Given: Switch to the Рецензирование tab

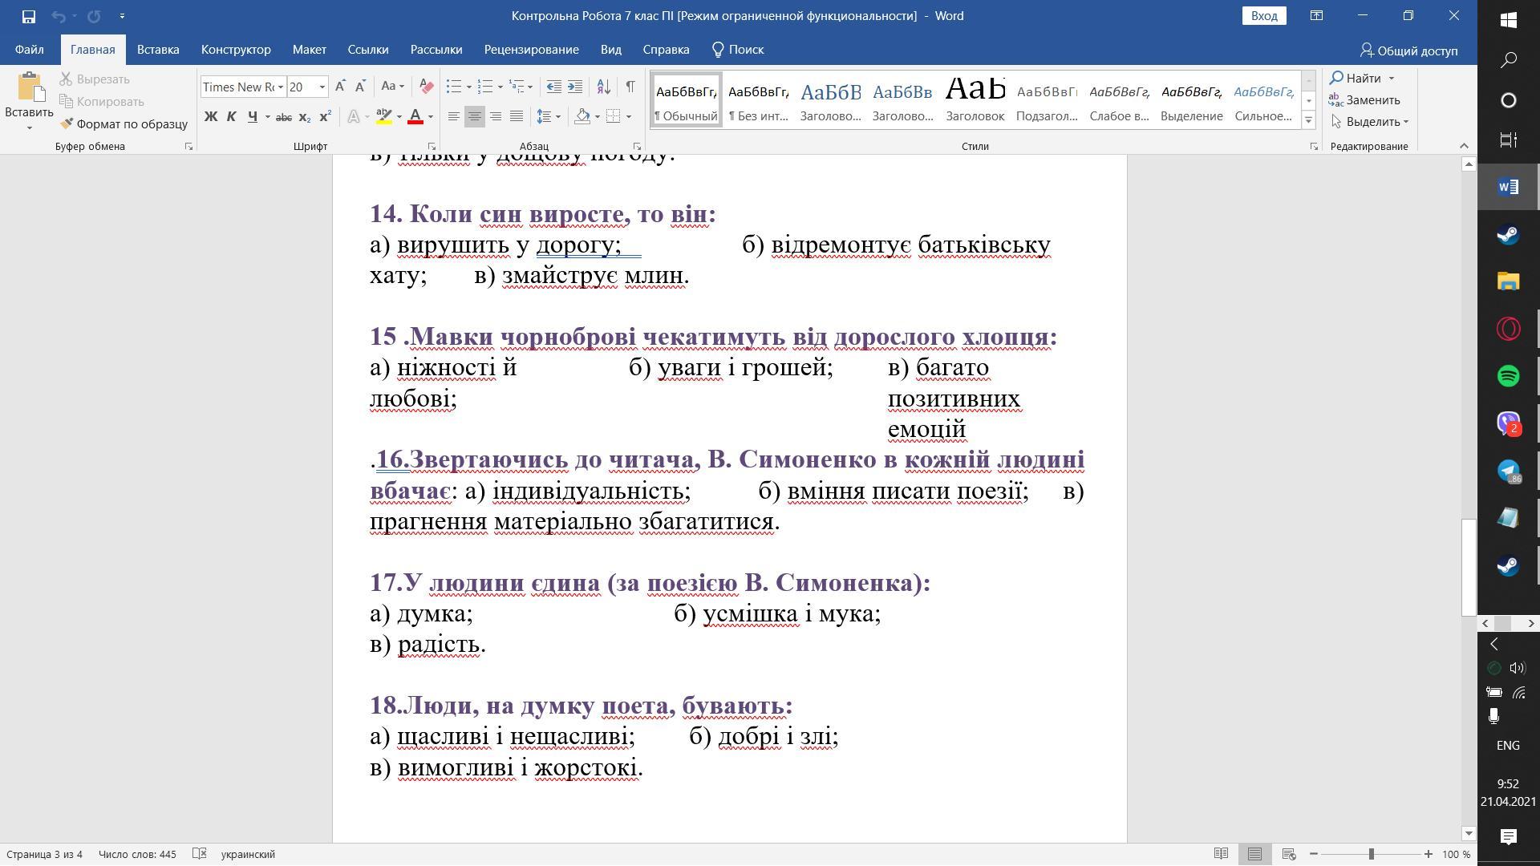Looking at the screenshot, I should tap(531, 50).
